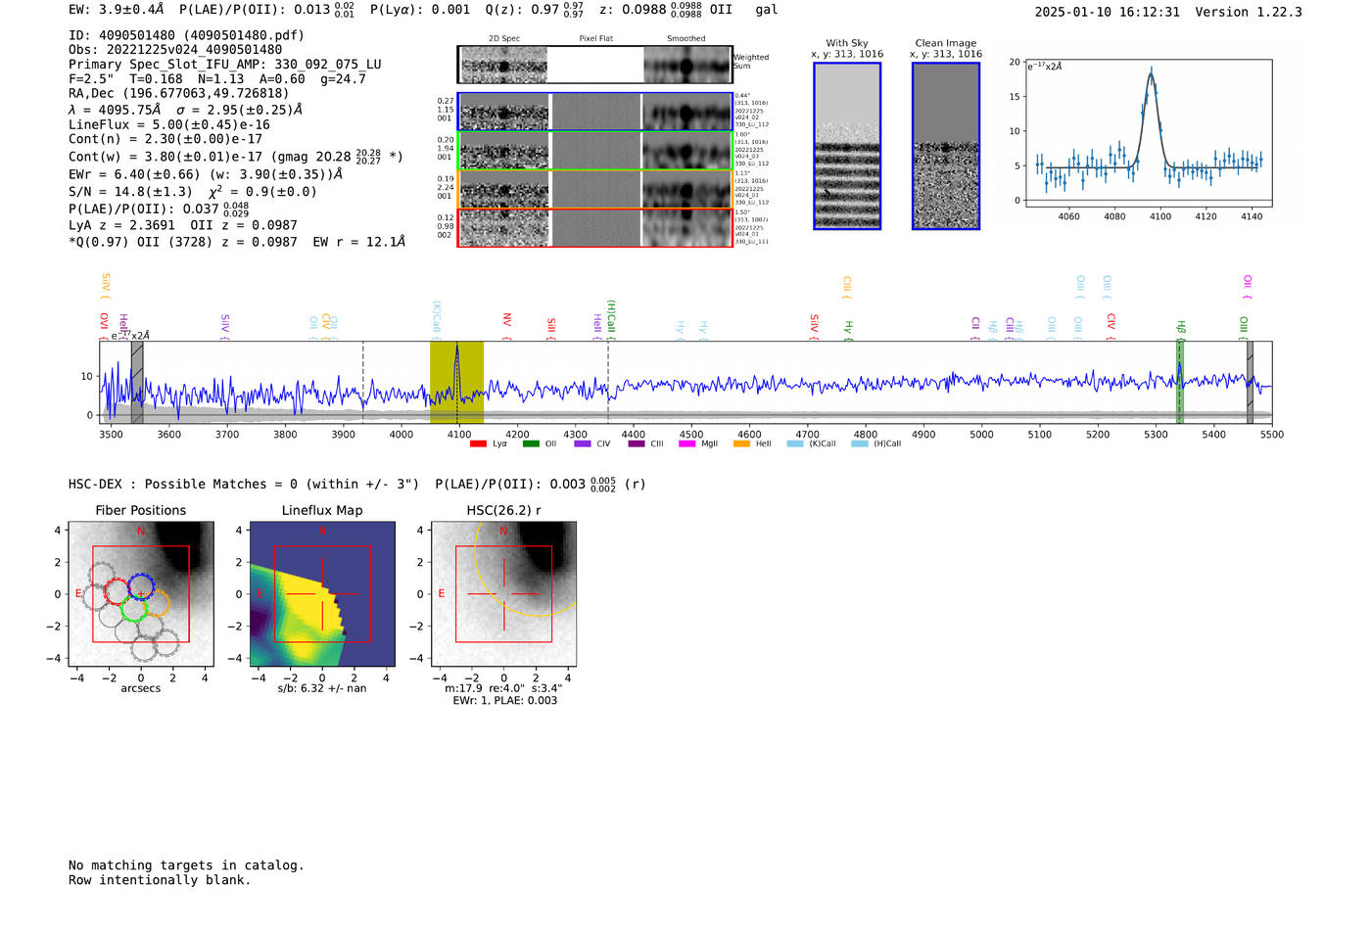Click the 'Pixel Flat' column header
Image resolution: width=1371 pixels, height=933 pixels.
[x=596, y=38]
